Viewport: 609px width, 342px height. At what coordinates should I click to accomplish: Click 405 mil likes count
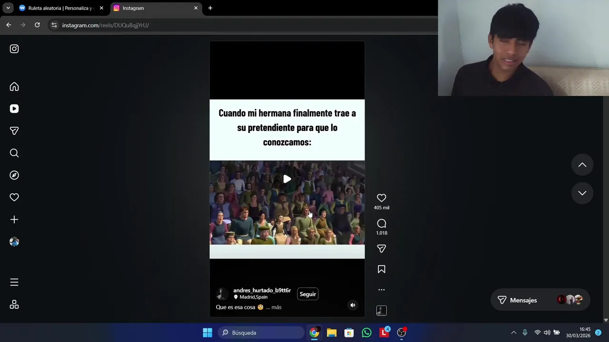click(382, 208)
